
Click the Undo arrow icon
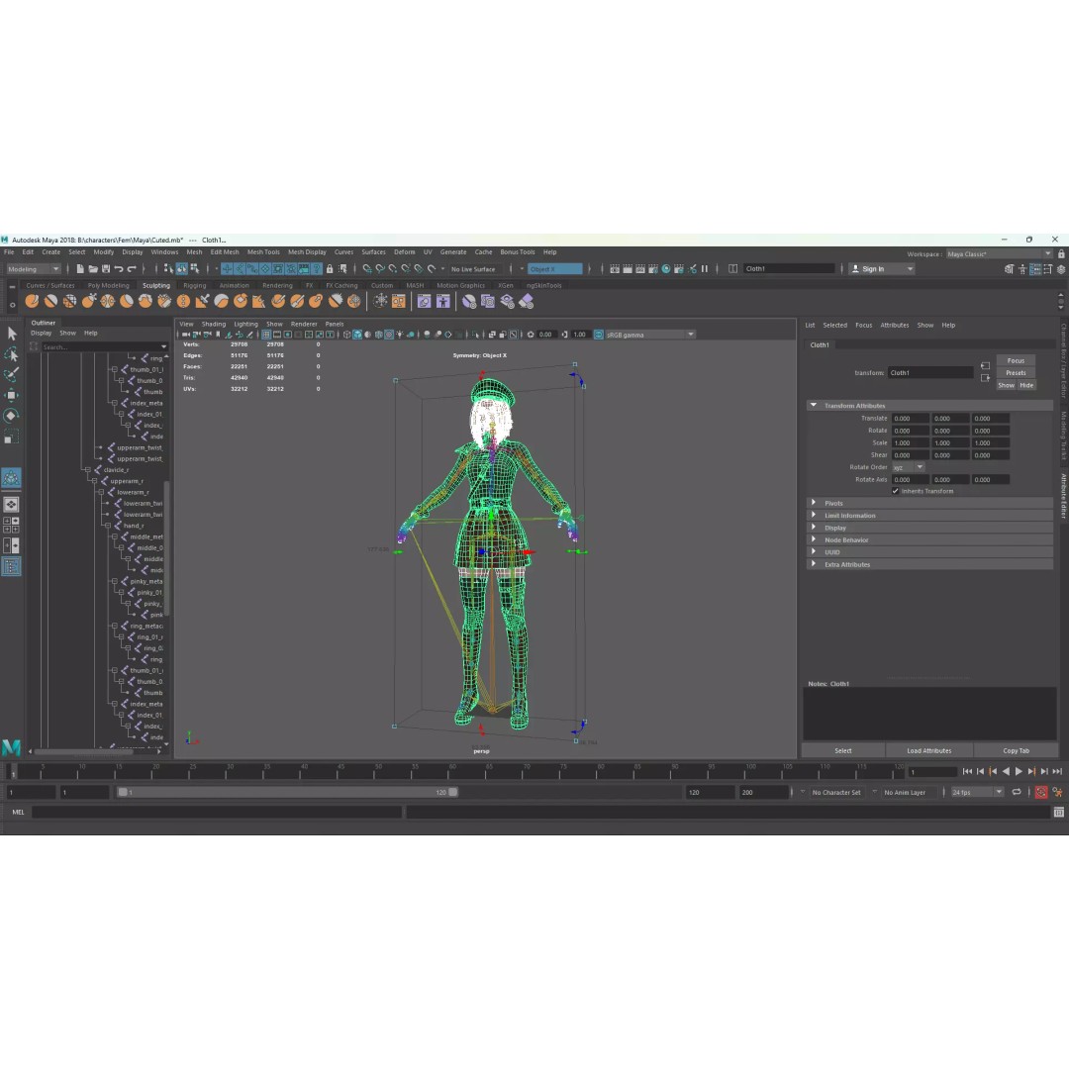pyautogui.click(x=119, y=268)
